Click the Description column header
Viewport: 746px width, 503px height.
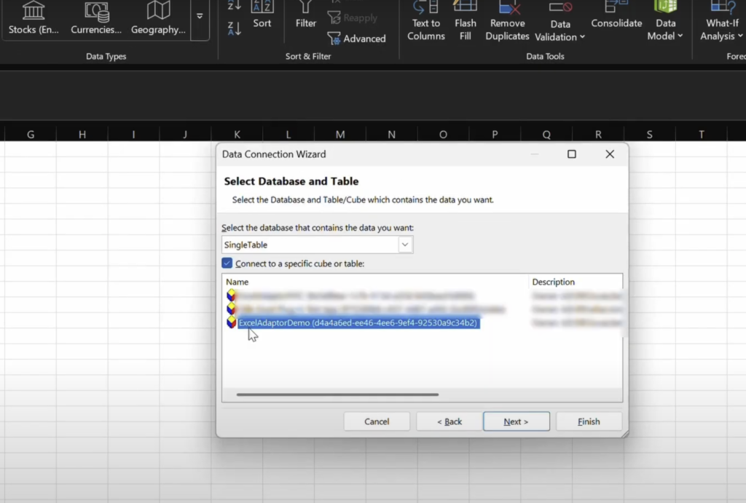554,282
